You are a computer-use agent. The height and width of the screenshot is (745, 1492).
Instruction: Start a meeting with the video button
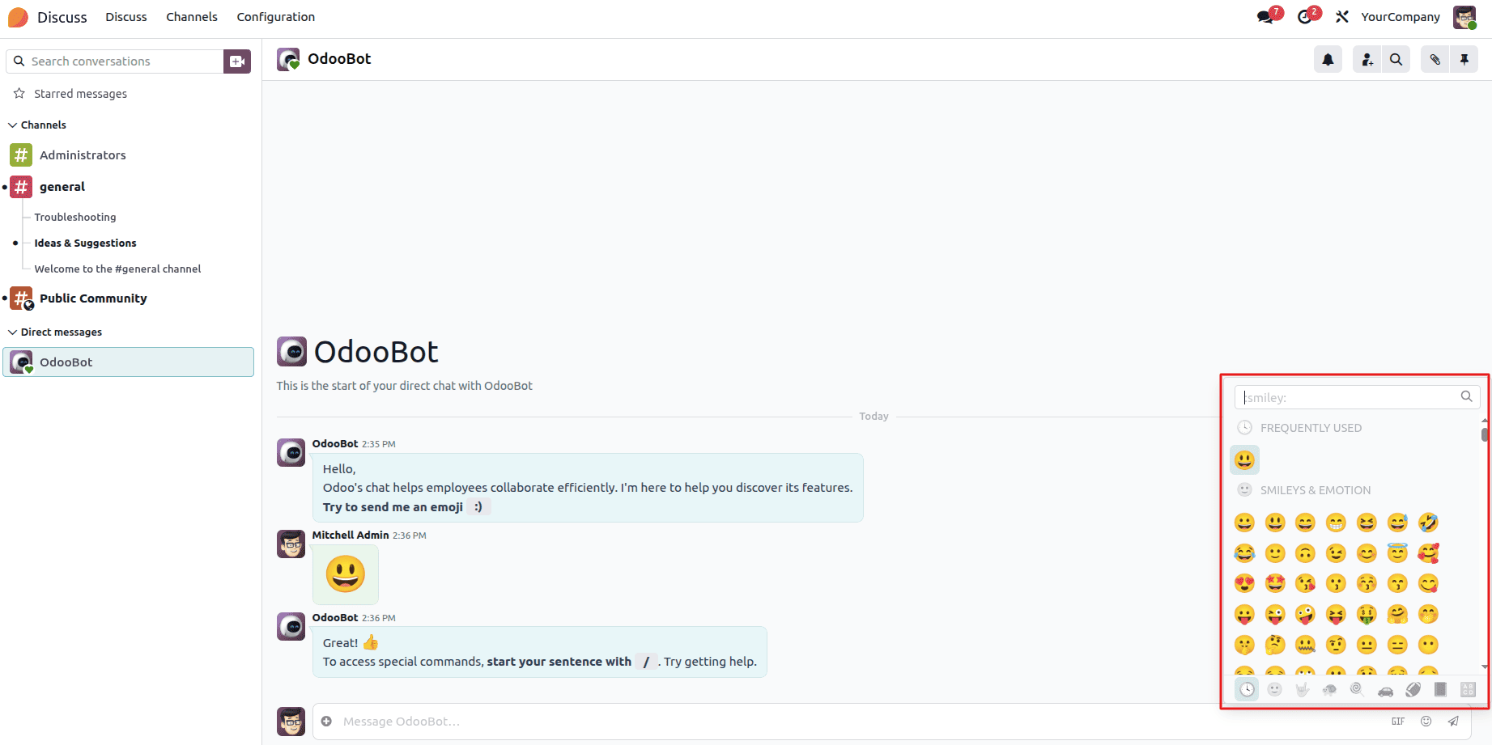point(237,61)
